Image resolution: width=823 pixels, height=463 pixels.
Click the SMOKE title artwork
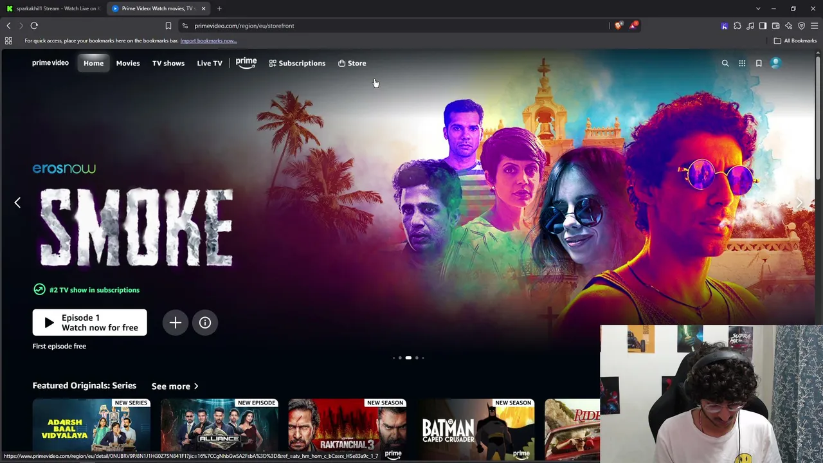pos(136,227)
